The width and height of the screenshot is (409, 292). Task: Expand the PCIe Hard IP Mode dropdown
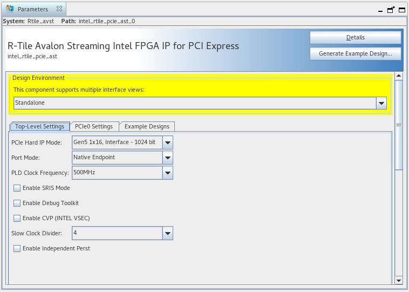(x=168, y=142)
